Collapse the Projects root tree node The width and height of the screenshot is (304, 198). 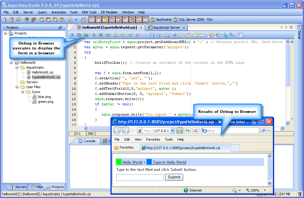[x=5, y=33]
